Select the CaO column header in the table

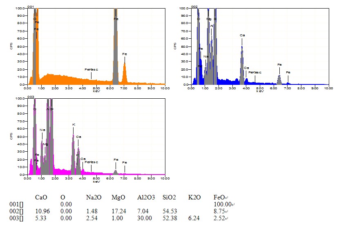[41, 197]
